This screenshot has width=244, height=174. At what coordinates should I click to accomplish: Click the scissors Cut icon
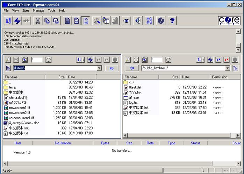(37, 21)
